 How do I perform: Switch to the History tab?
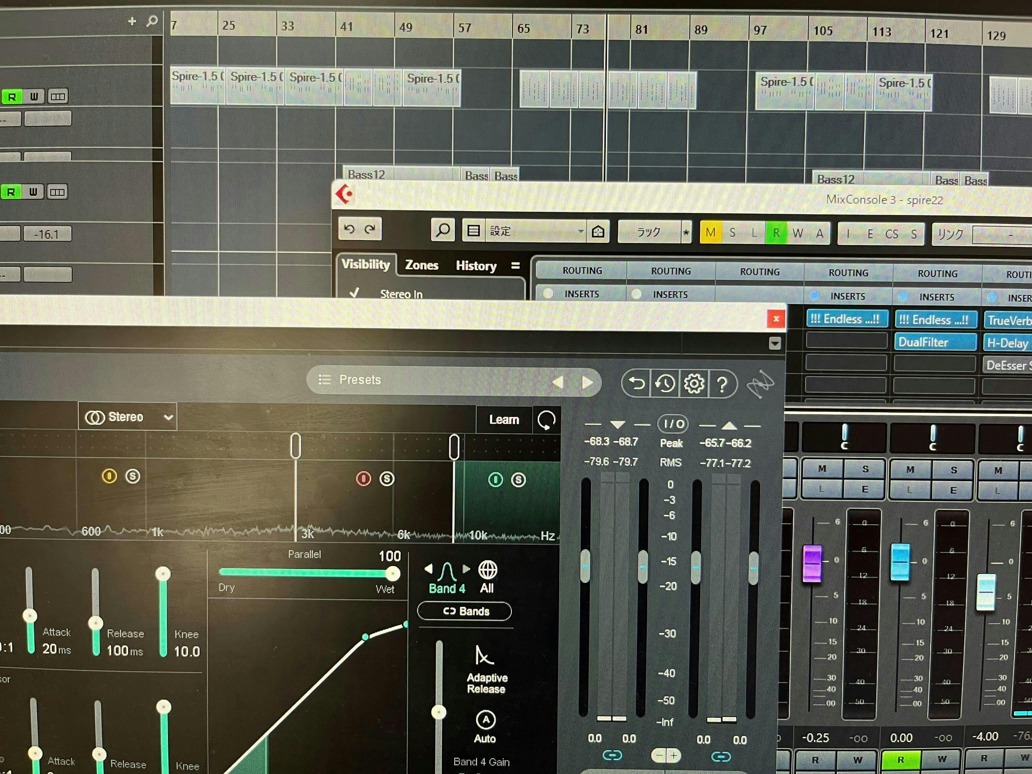tap(476, 266)
